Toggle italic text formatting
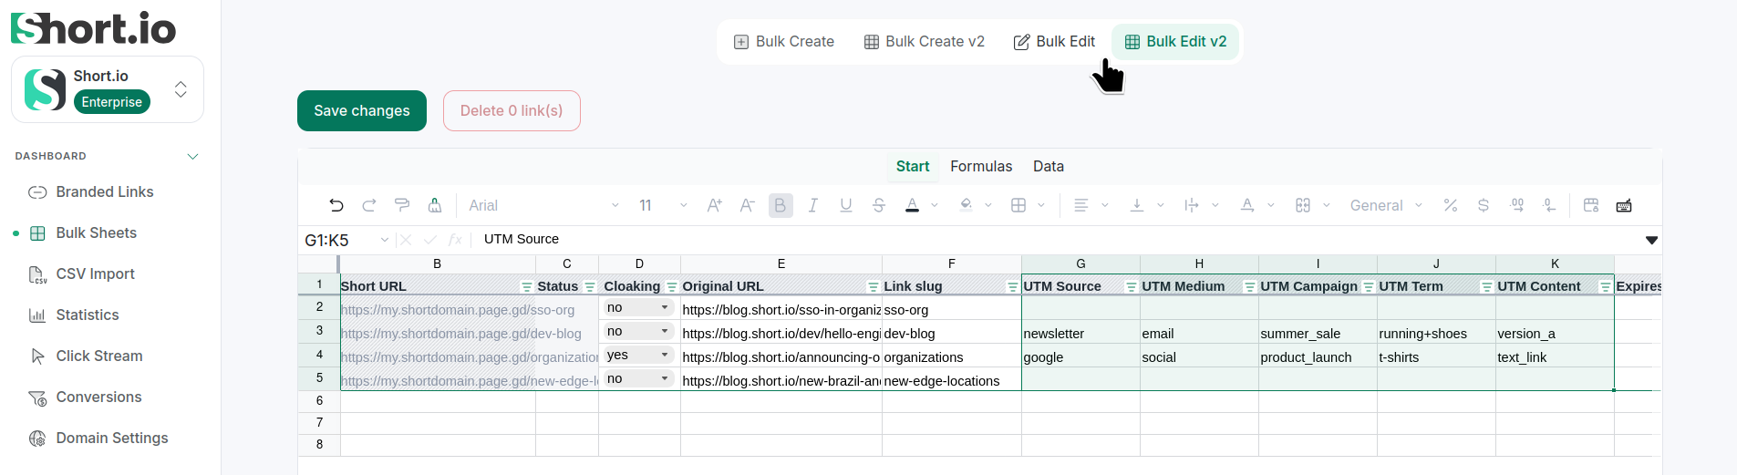This screenshot has width=1737, height=475. 813,205
